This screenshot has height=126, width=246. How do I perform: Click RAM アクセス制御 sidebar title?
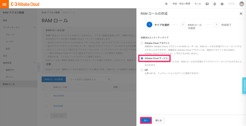click(x=13, y=13)
